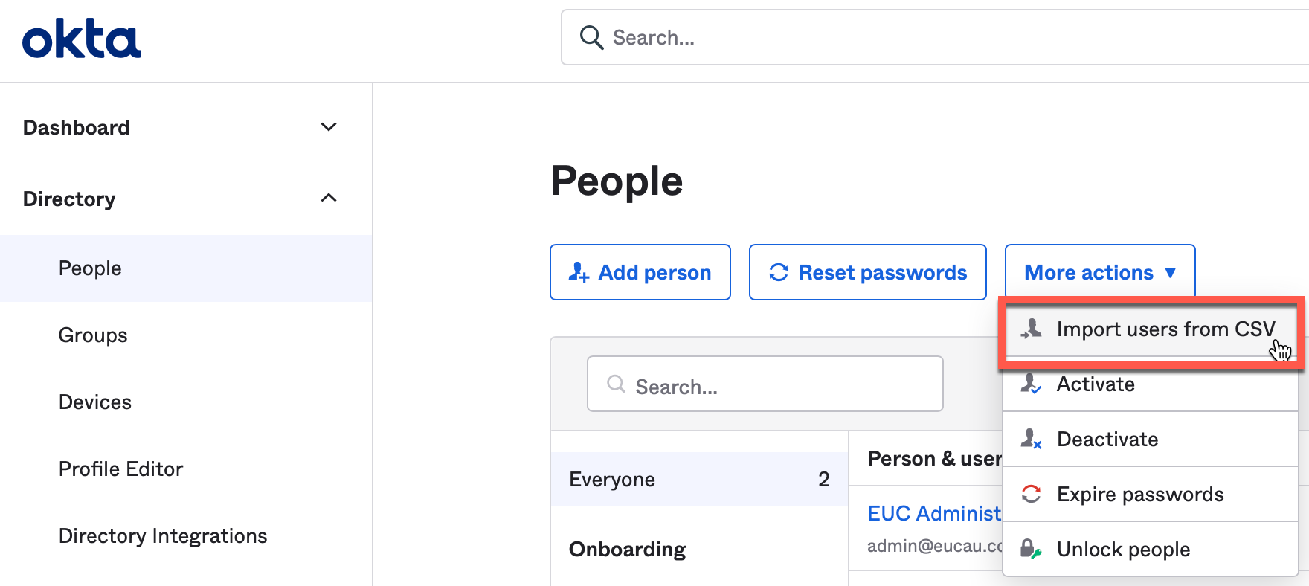Collapse the Directory sidebar section

tap(328, 199)
